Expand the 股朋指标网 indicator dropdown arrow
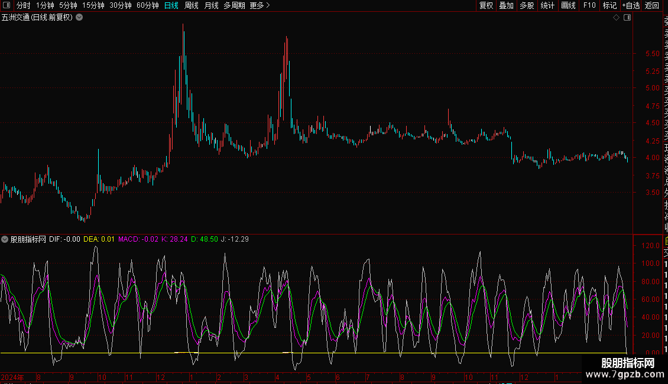This screenshot has height=384, width=668. tap(5, 239)
